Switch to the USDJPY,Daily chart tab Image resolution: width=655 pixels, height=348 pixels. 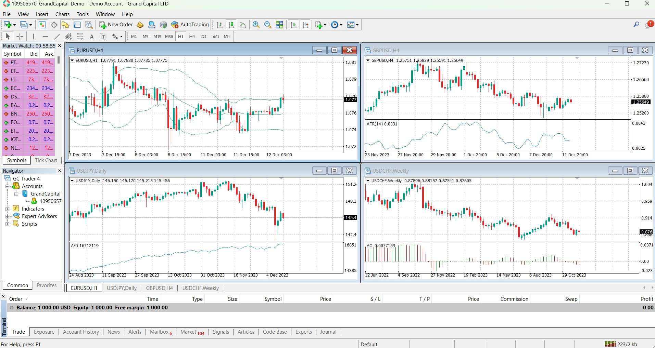pos(122,288)
